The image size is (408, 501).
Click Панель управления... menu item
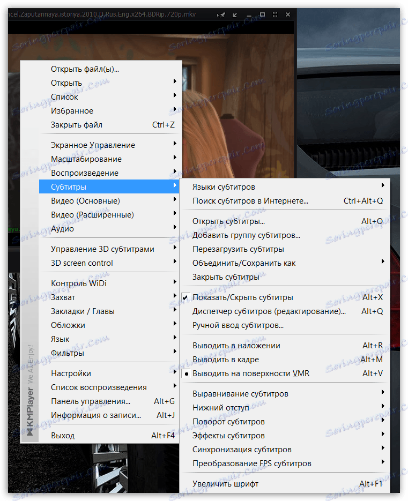click(110, 402)
